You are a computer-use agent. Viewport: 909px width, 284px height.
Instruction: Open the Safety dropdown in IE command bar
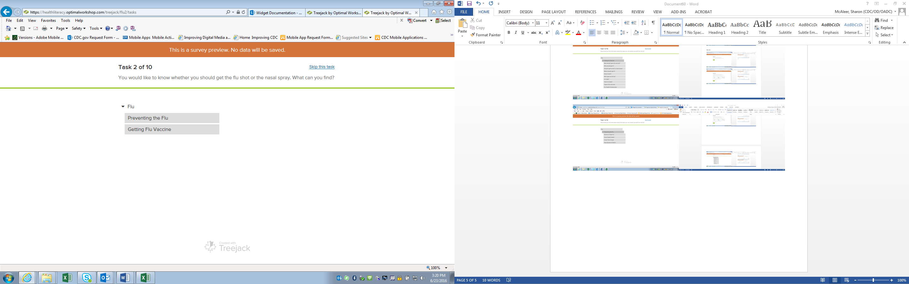coord(78,29)
